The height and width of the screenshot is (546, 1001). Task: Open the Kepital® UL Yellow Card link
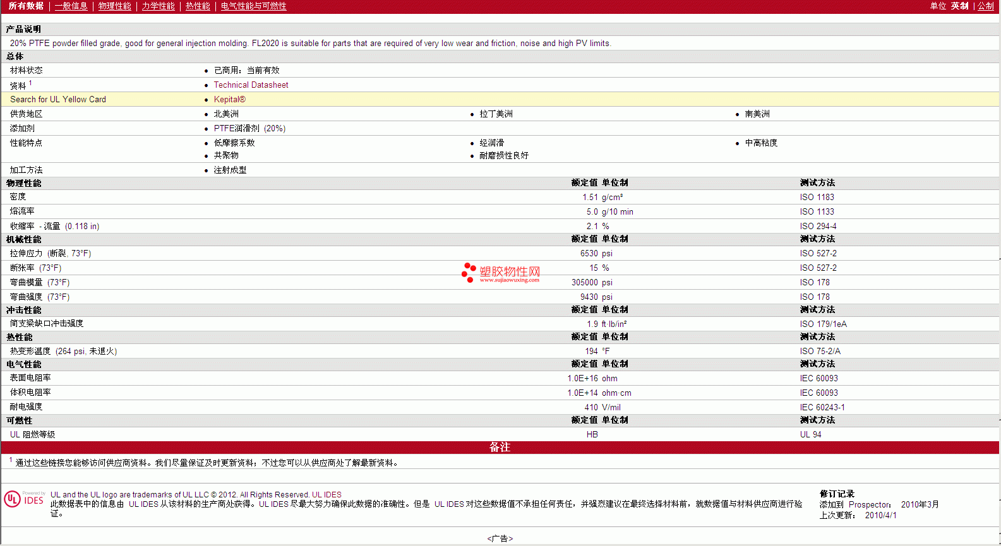tap(229, 100)
